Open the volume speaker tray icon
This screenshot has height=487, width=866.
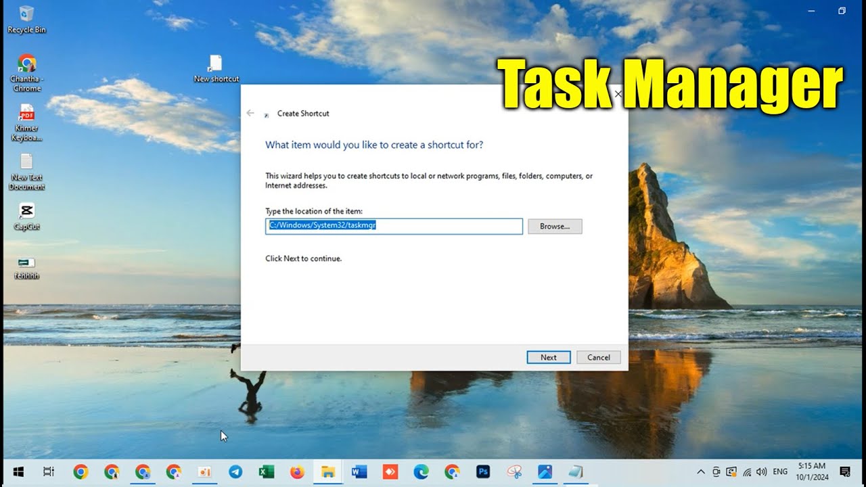pyautogui.click(x=762, y=472)
